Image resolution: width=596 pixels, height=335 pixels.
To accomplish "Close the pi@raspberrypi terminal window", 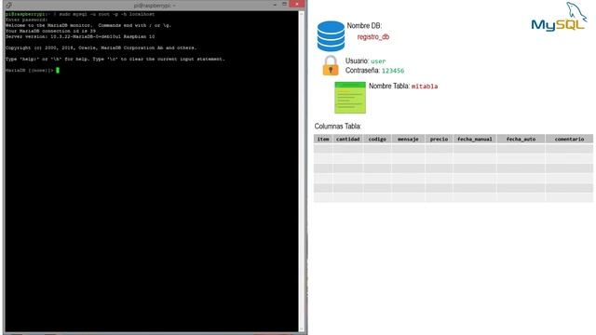I will [296, 4].
